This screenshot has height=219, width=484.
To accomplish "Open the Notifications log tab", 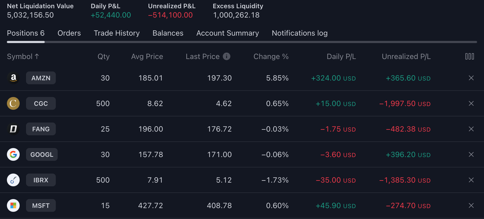I will pyautogui.click(x=299, y=33).
